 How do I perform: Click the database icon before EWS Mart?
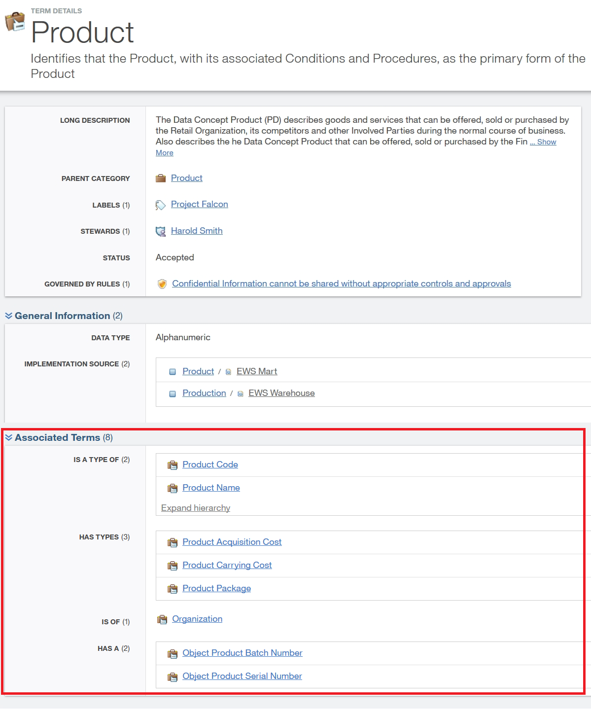tap(228, 372)
